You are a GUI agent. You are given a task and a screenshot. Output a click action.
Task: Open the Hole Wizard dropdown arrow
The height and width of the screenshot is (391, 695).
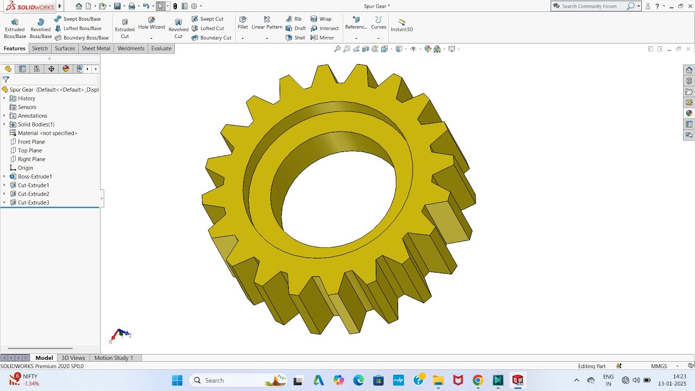[x=151, y=39]
